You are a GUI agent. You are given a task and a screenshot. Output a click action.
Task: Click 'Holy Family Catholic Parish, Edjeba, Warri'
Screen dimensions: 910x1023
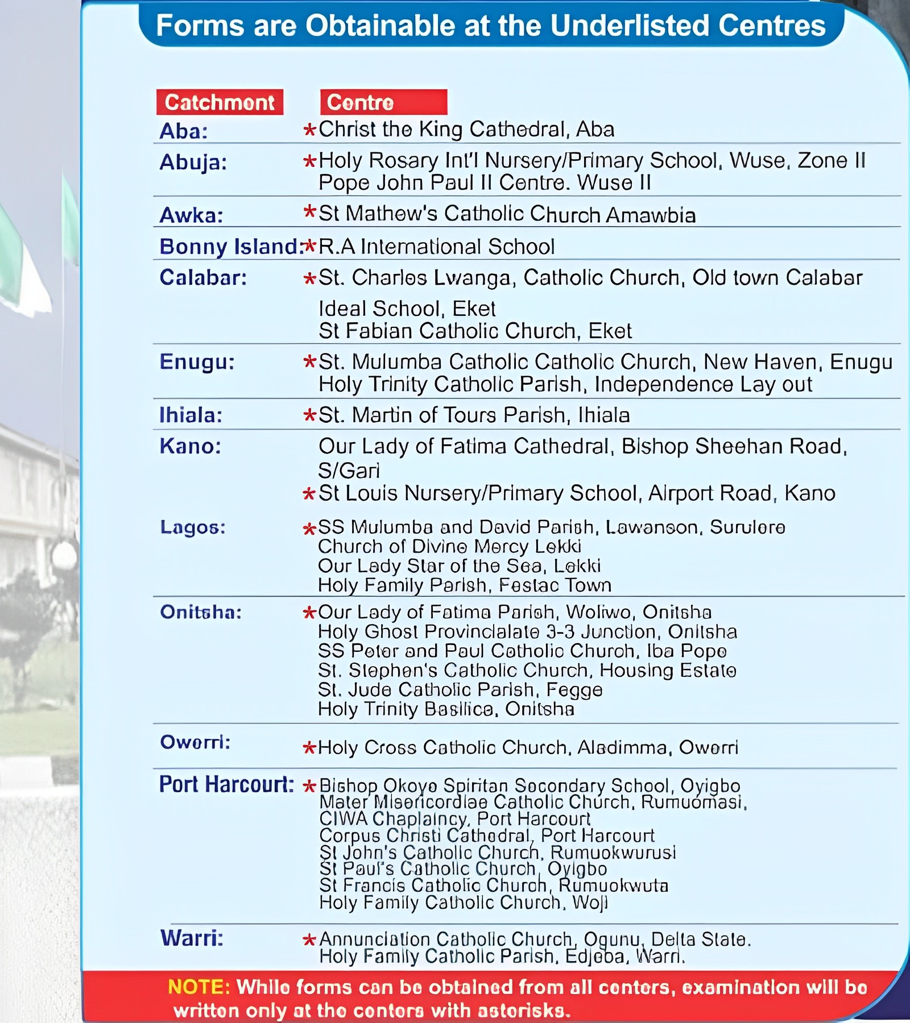pos(502,957)
